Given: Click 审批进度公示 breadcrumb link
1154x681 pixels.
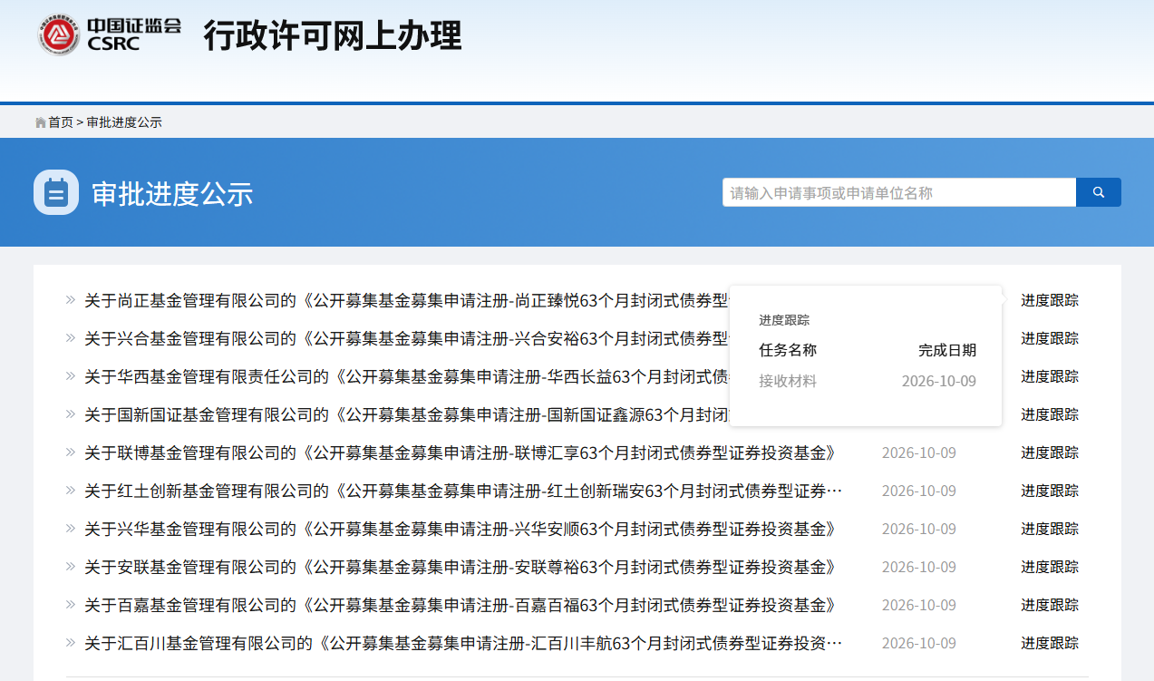Looking at the screenshot, I should coord(124,122).
